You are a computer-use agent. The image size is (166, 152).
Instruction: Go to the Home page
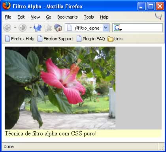tap(58, 28)
